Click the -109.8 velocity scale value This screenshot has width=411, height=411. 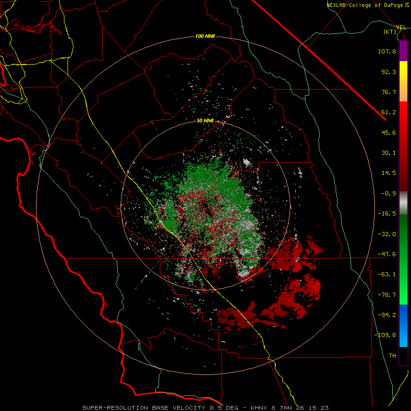pos(385,335)
